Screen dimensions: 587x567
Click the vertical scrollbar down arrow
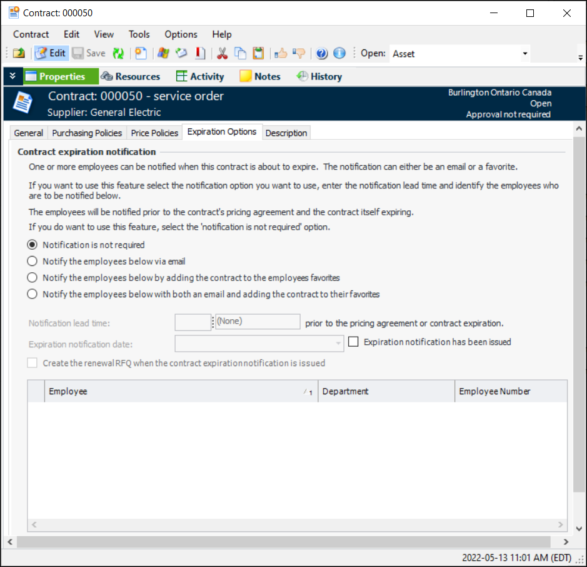coord(579,529)
